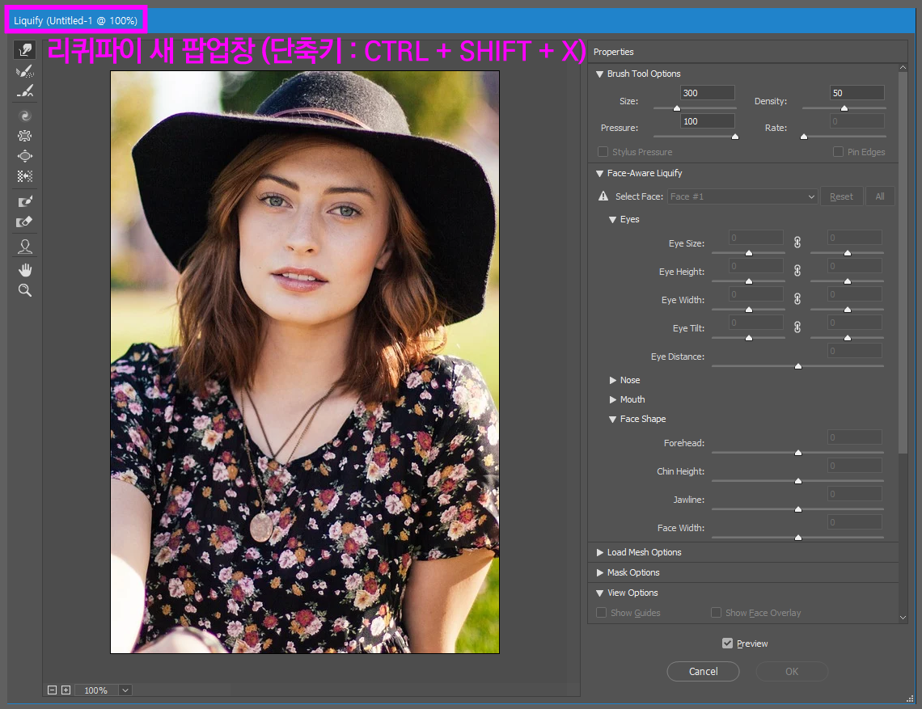The width and height of the screenshot is (922, 709).
Task: Expand the Mask Options section
Action: pyautogui.click(x=600, y=572)
